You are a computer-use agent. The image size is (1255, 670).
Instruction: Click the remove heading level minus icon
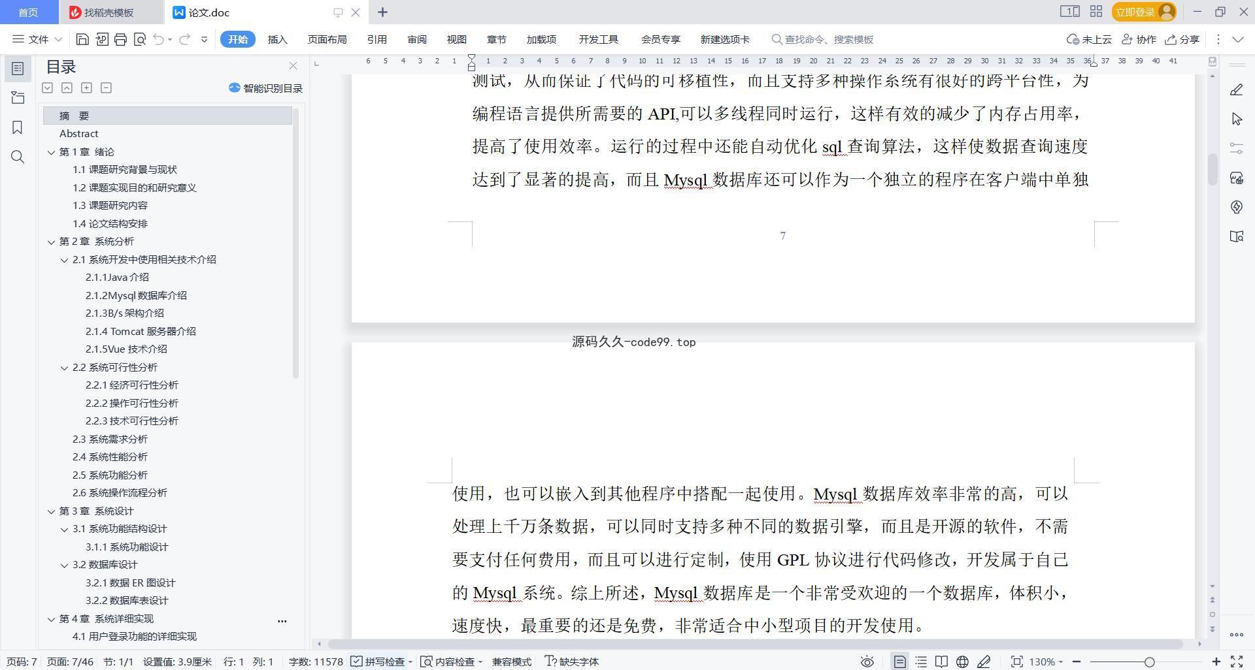(x=106, y=88)
